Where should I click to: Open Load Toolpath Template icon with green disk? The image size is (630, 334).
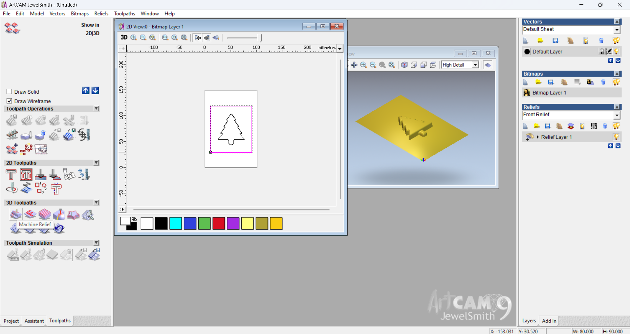tap(69, 135)
